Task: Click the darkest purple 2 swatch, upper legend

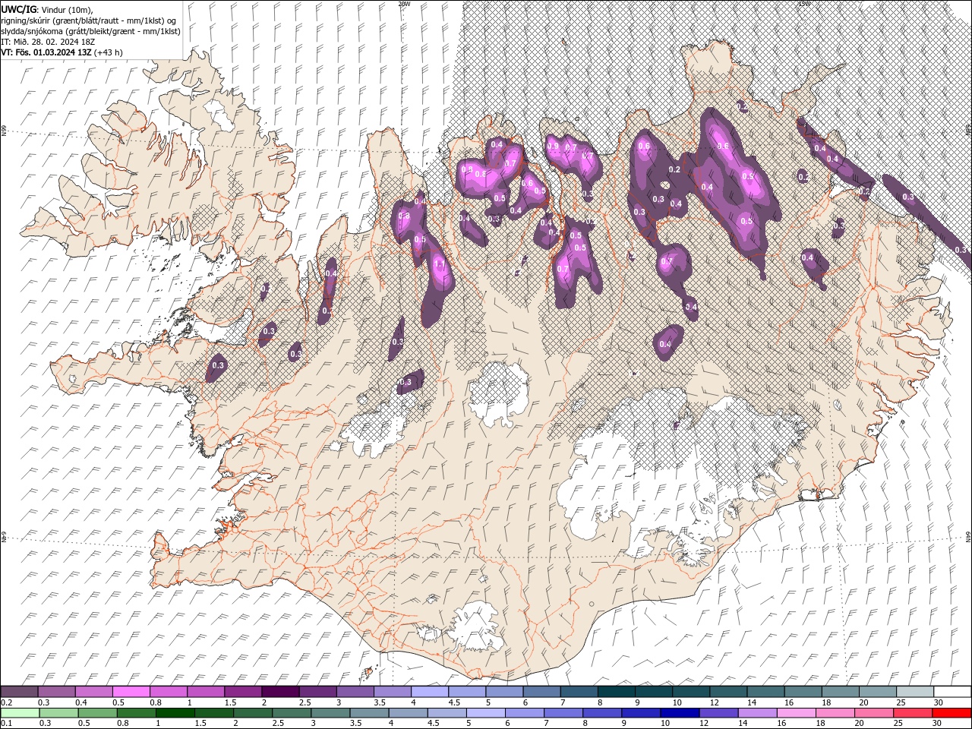Action: click(x=280, y=692)
